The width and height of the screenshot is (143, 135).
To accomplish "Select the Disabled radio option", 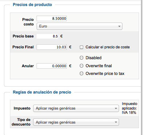I will [82, 58].
